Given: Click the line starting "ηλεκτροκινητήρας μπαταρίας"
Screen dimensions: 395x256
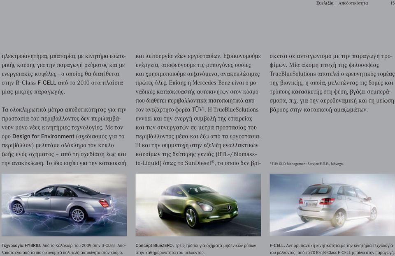Looking at the screenshot, I should [x=64, y=56].
